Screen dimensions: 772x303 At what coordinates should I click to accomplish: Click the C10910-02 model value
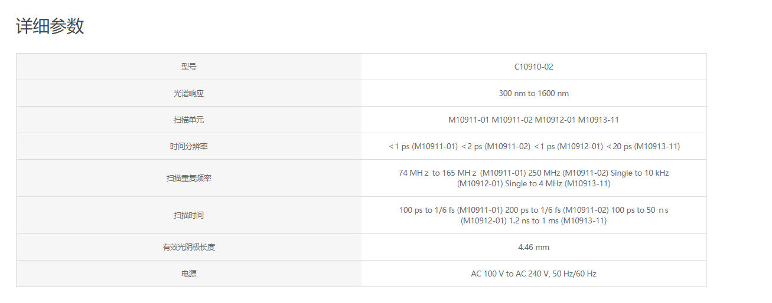(x=533, y=67)
